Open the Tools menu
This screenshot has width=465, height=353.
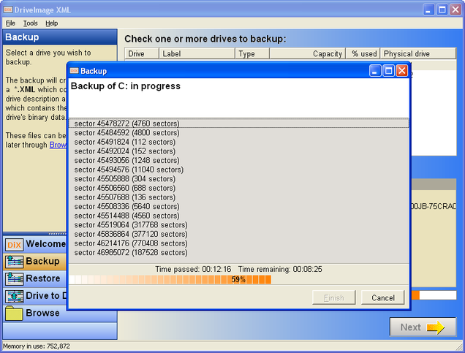31,23
